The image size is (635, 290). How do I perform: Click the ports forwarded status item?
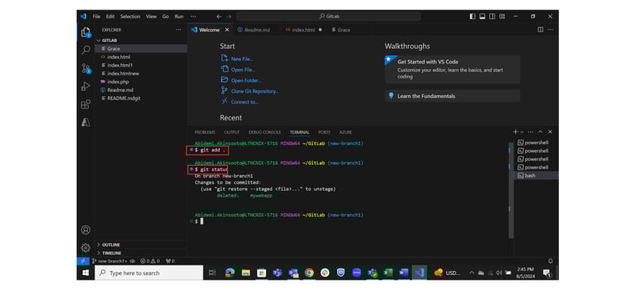click(x=170, y=261)
